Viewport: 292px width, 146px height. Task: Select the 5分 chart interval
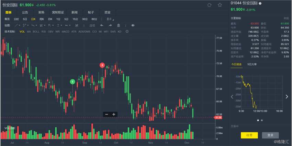coord(67,19)
